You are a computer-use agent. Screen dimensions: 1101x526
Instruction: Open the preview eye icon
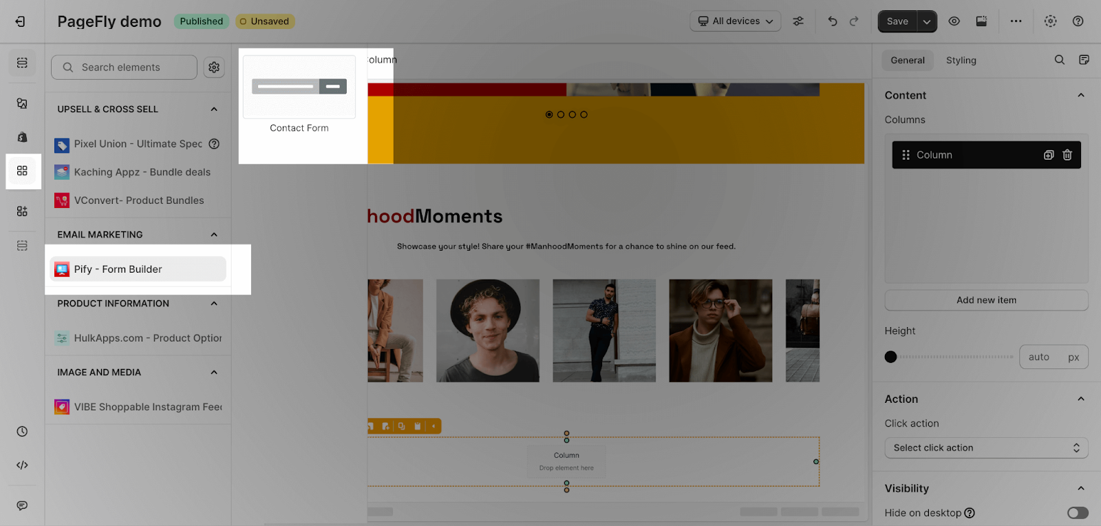tap(954, 21)
